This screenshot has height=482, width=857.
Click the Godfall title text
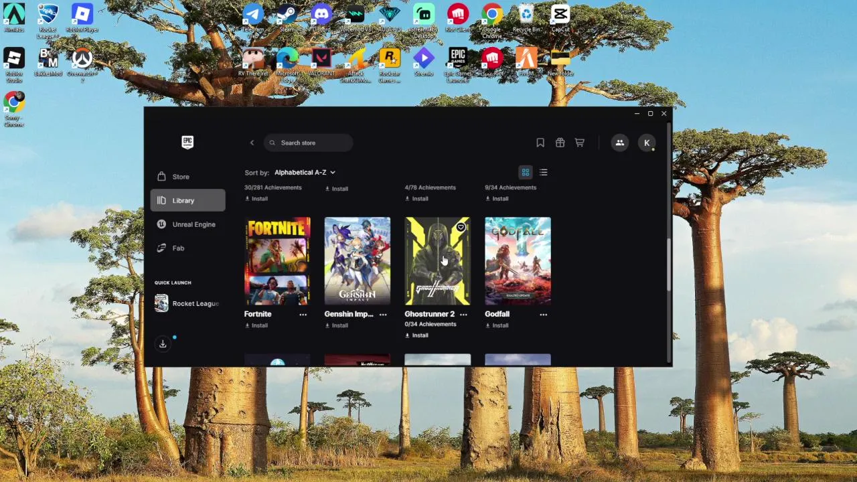tap(497, 314)
